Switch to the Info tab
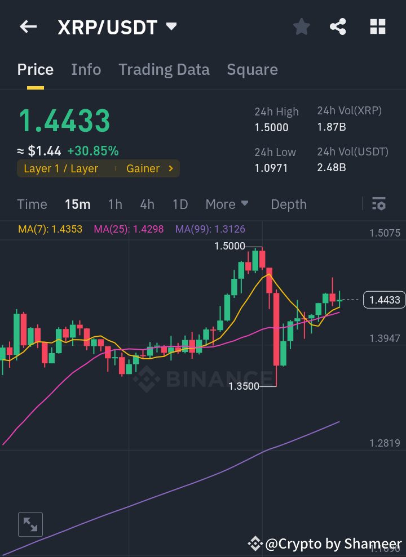The height and width of the screenshot is (557, 406). coord(86,69)
